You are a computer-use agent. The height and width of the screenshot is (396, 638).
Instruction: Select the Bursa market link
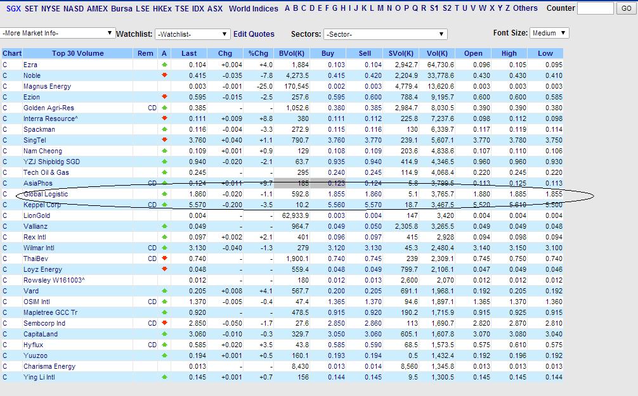(121, 8)
